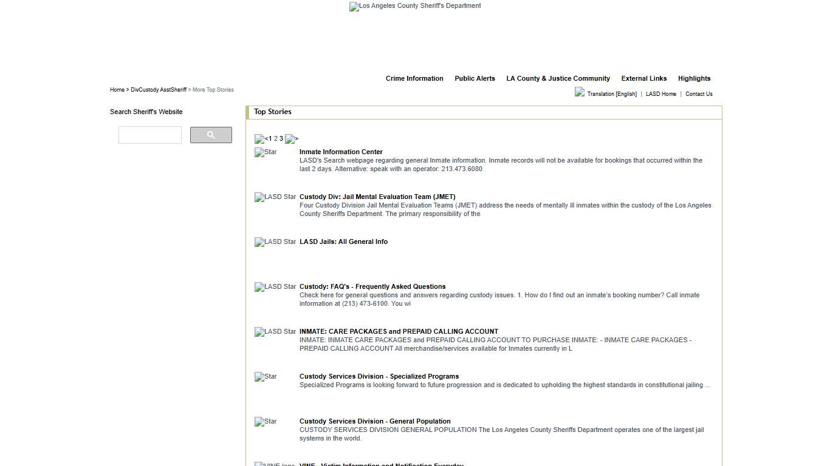Click the search magnifier icon

coord(211,135)
